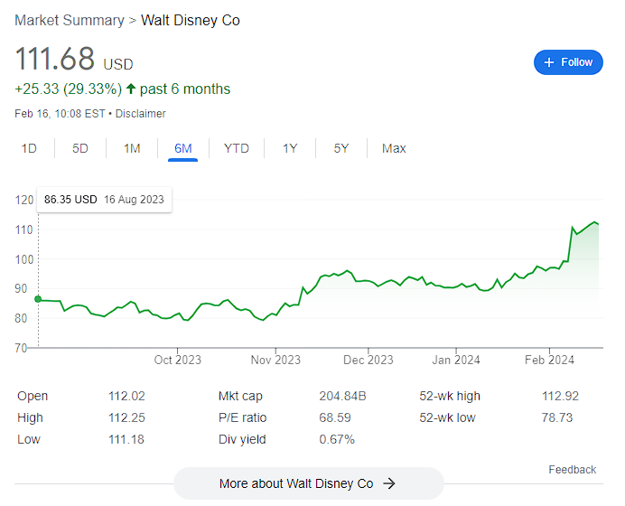Select the 1D time range tab
Screen dimensions: 625x506
click(29, 148)
